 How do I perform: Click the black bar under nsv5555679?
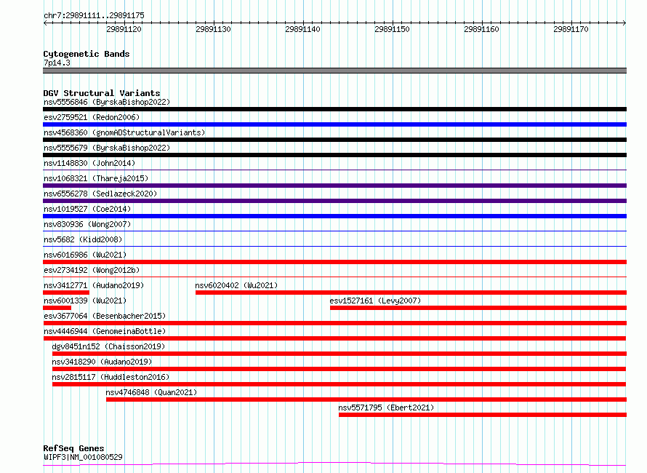click(334, 155)
